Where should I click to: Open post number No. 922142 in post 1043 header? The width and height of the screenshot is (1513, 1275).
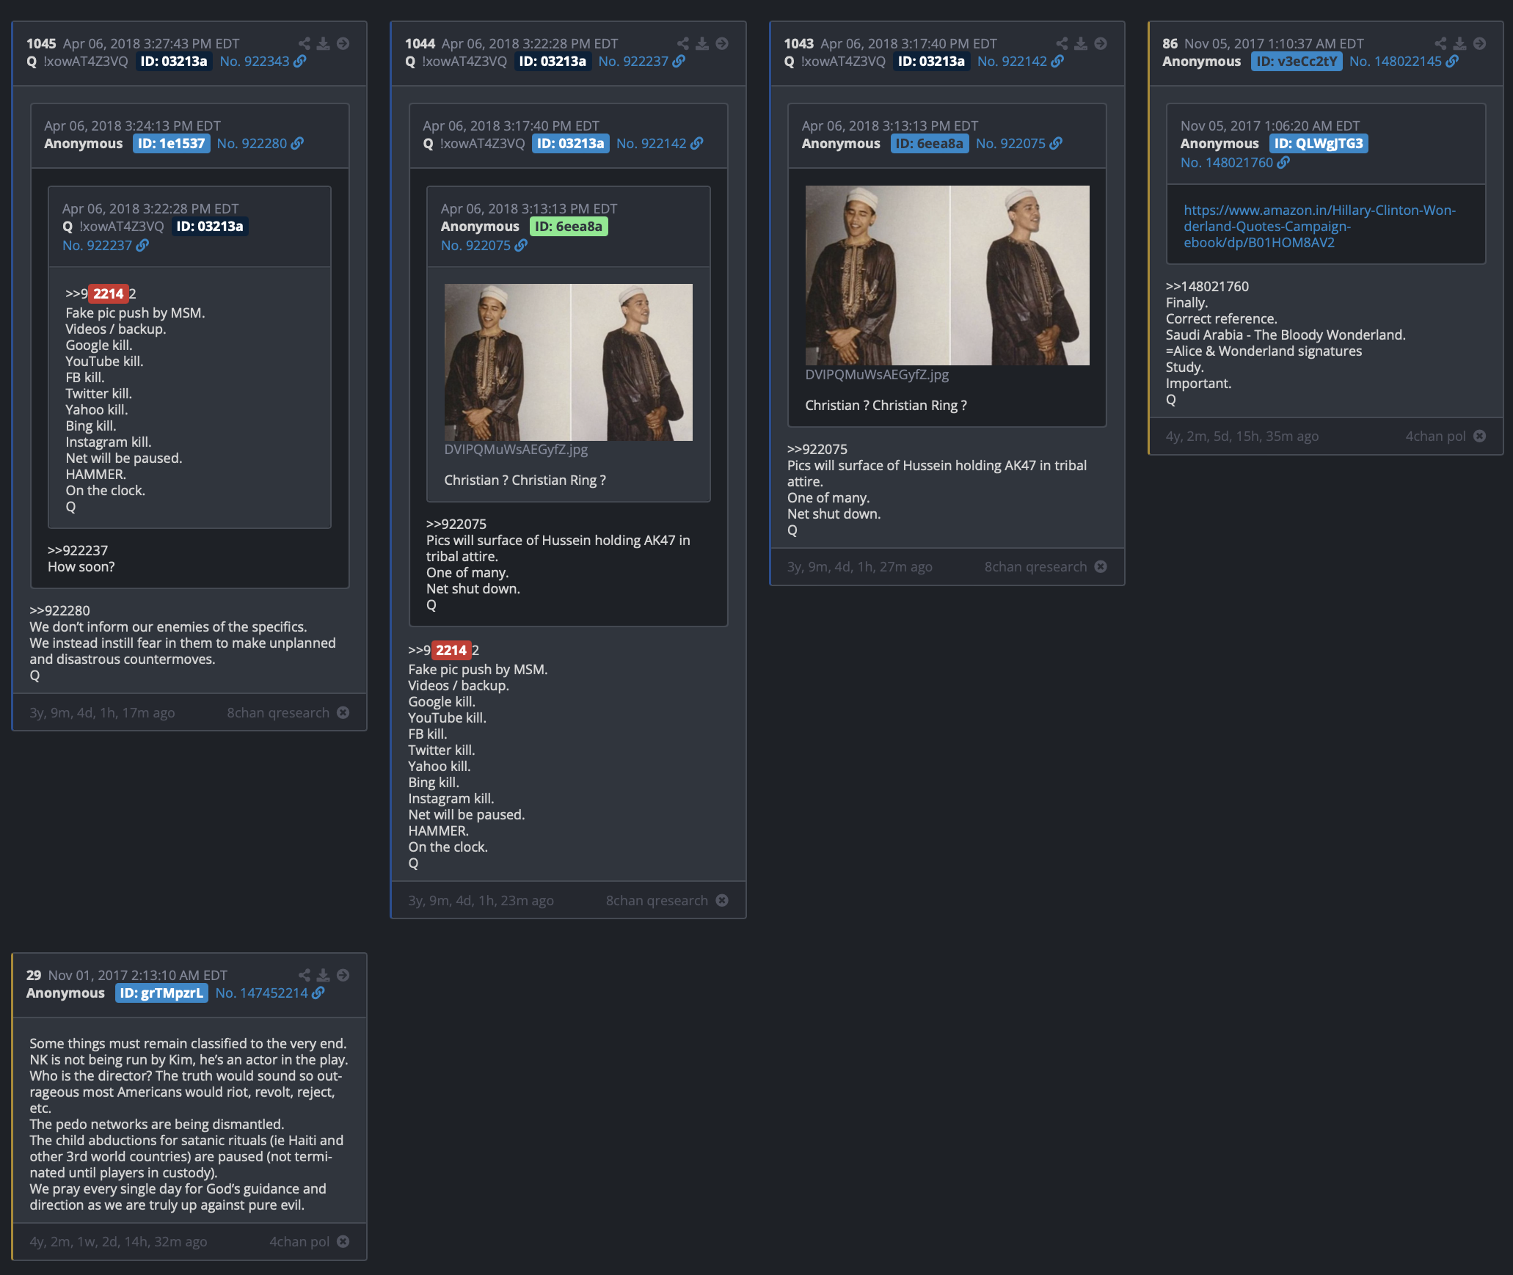(x=1012, y=61)
